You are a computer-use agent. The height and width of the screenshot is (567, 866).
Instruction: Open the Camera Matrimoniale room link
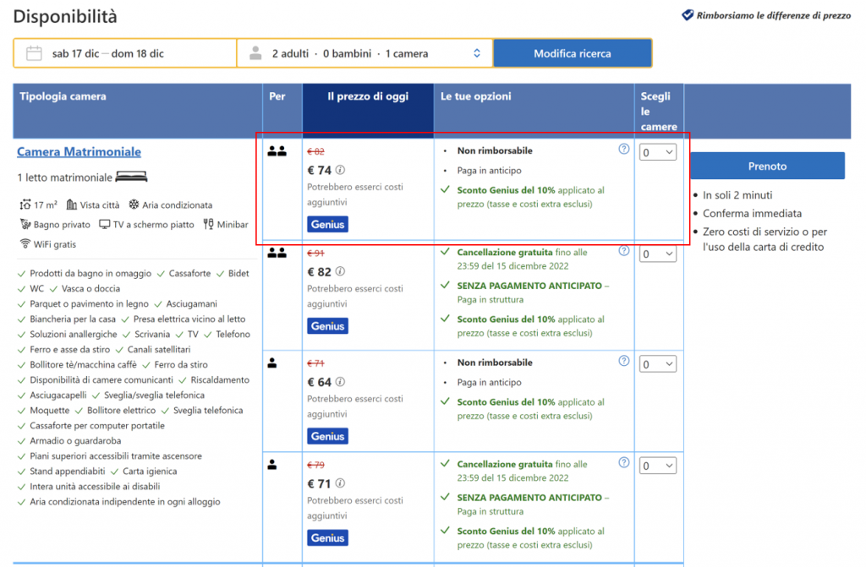point(79,152)
